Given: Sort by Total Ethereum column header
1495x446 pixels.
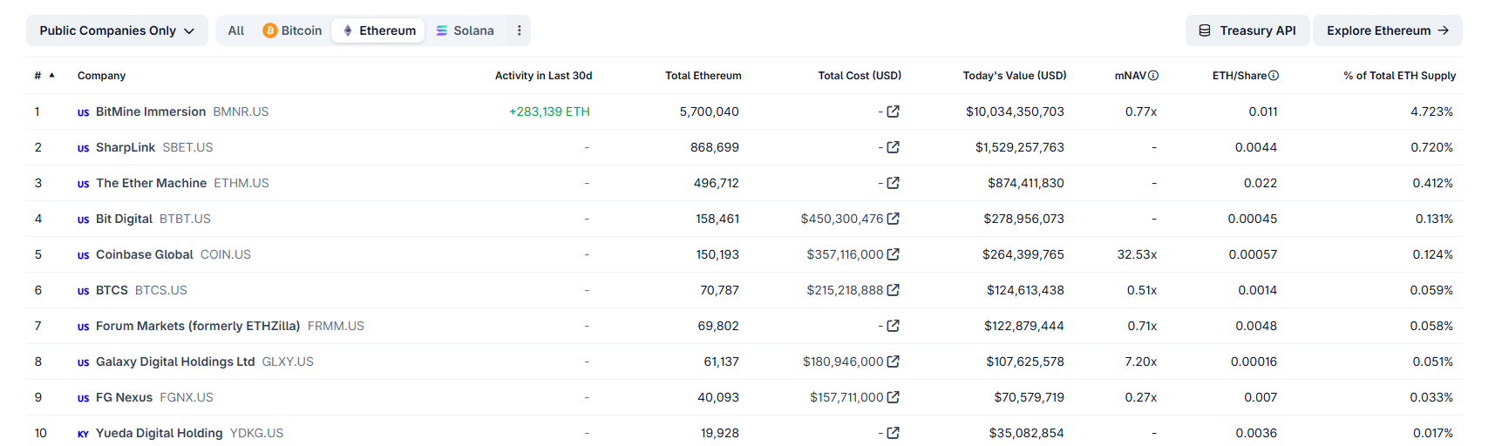Looking at the screenshot, I should (x=703, y=76).
